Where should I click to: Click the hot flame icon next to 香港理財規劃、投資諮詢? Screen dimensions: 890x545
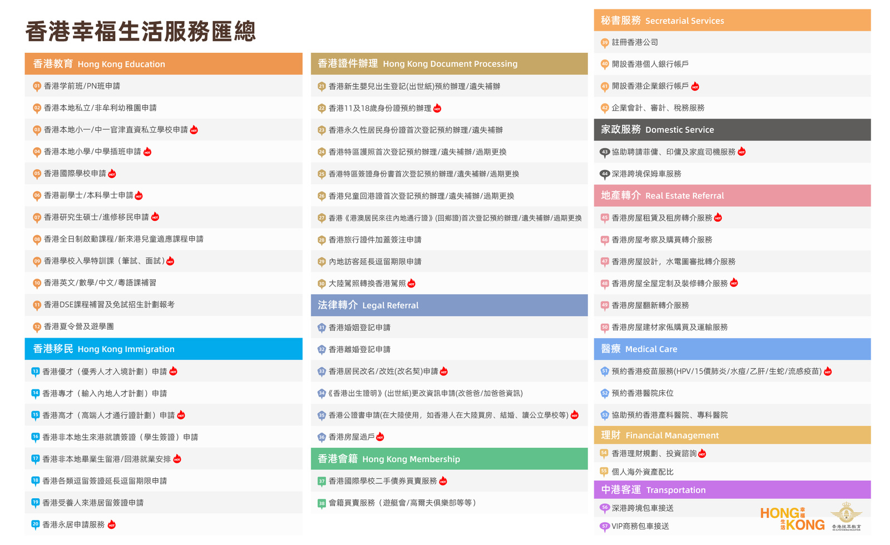click(x=703, y=454)
